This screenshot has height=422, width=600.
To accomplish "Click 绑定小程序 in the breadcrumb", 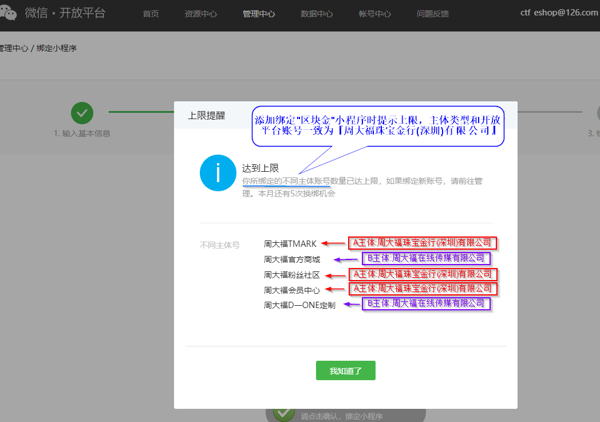I will tap(57, 48).
